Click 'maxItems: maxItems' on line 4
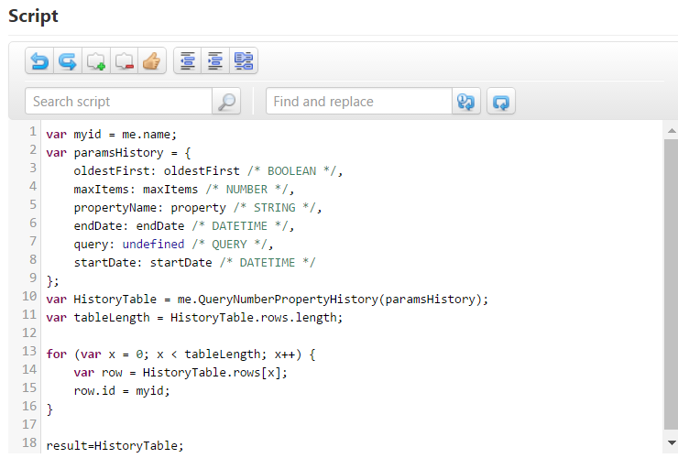 coord(136,190)
